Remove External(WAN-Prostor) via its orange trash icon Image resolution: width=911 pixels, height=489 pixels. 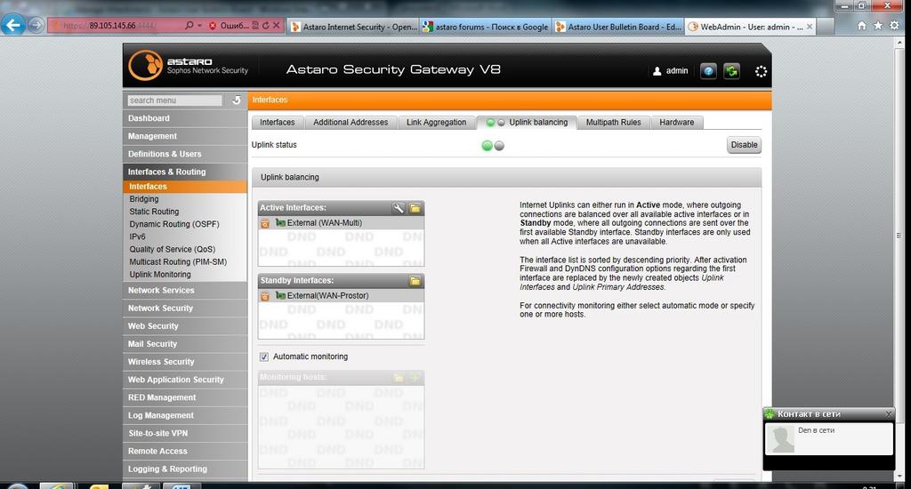coord(265,296)
